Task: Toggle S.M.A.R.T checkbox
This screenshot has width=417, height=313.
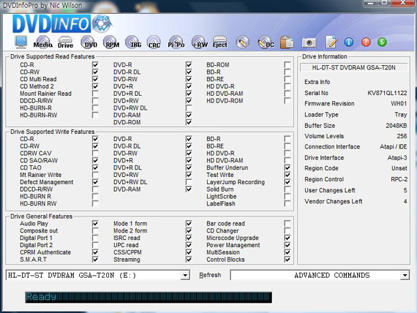Action: (x=95, y=260)
